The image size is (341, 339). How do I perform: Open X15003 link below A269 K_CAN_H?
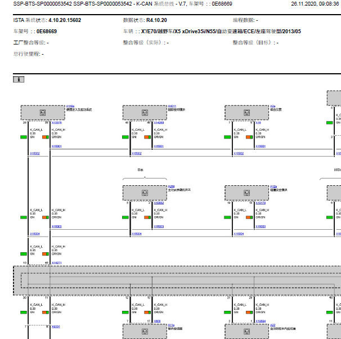tap(159, 226)
